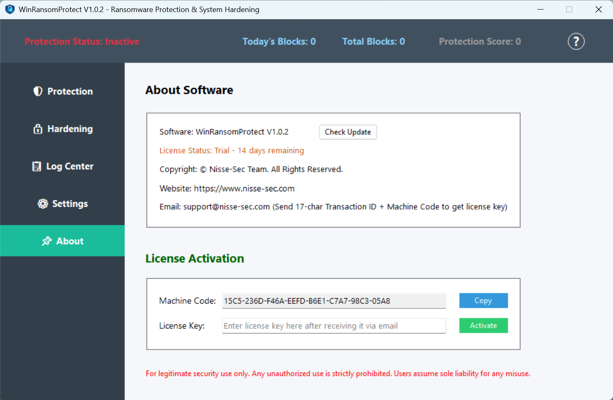Click the License Activation heading
This screenshot has width=613, height=400.
pos(195,259)
